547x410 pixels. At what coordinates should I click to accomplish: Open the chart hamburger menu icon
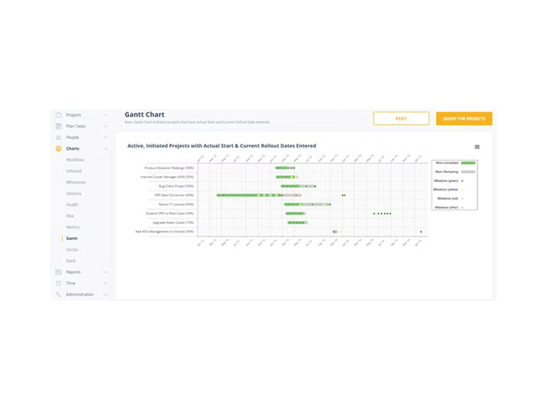tap(477, 147)
